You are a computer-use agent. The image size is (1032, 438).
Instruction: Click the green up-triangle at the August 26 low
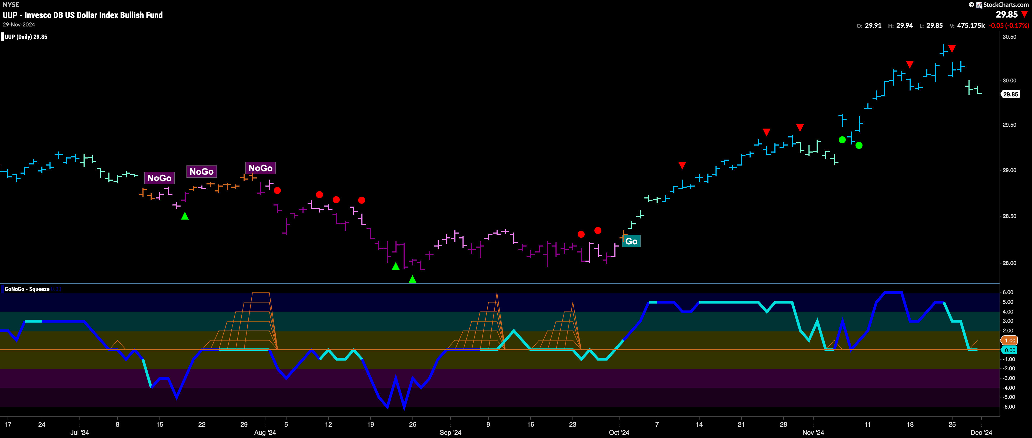coord(412,279)
